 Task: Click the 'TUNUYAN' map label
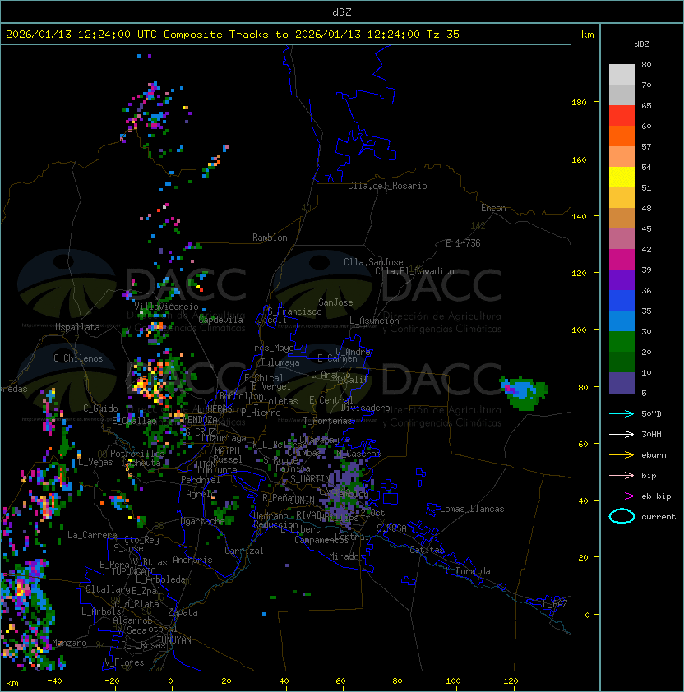174,640
